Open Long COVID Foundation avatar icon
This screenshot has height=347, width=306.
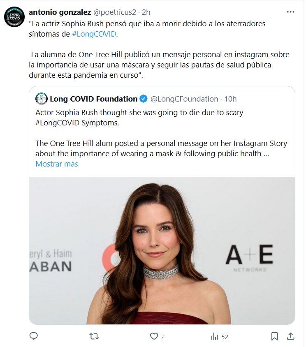coord(41,99)
